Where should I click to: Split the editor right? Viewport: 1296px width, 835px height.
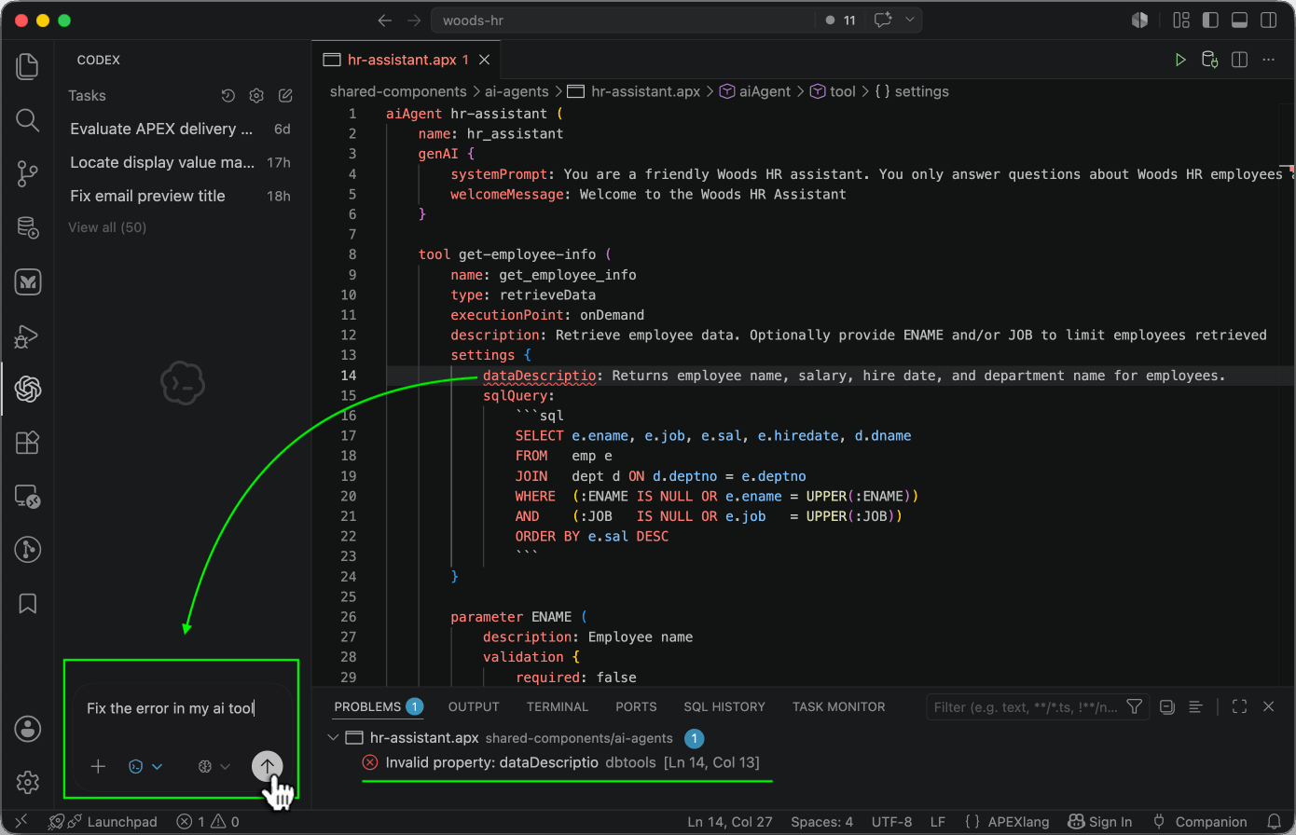click(1239, 60)
